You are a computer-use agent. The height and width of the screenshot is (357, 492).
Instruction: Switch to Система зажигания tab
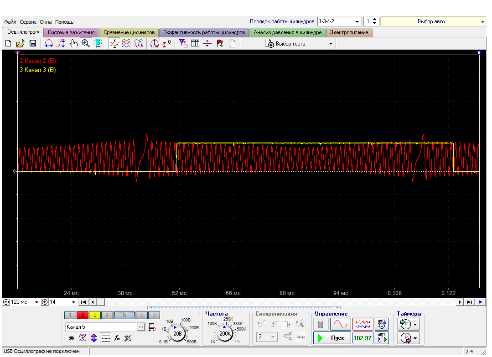coord(71,32)
